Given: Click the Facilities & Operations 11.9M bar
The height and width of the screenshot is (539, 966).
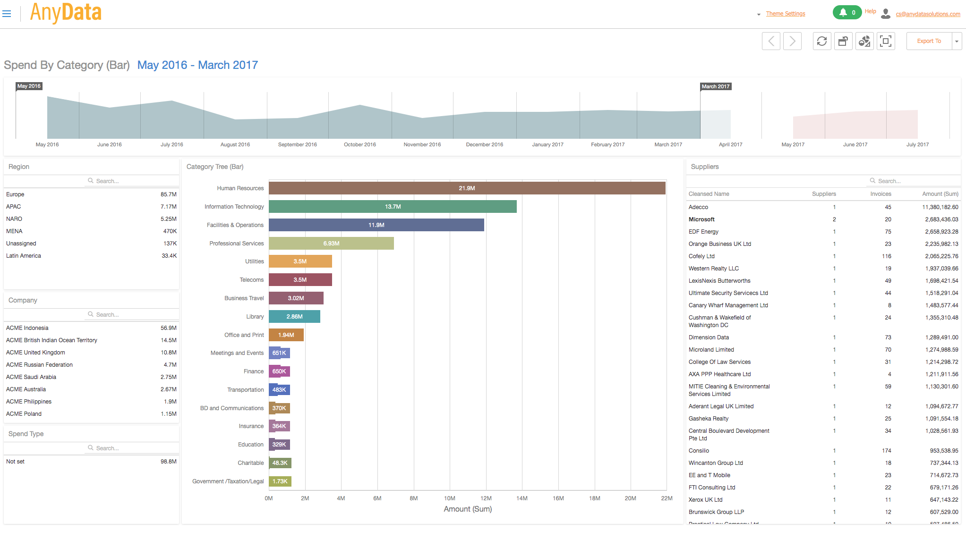Looking at the screenshot, I should 376,225.
